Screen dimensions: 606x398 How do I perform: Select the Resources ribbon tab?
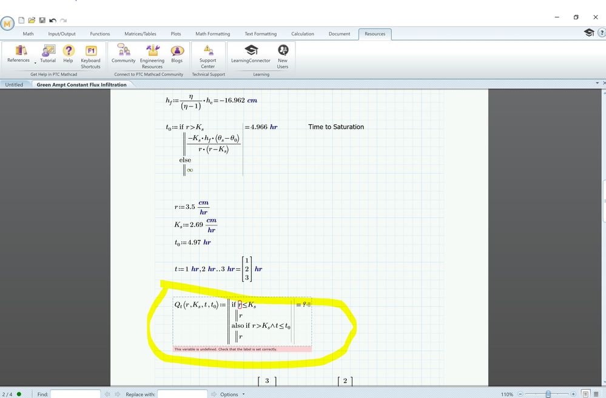click(x=375, y=34)
